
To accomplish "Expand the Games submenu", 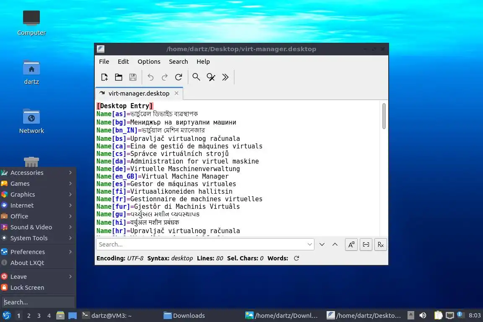I will click(x=38, y=184).
